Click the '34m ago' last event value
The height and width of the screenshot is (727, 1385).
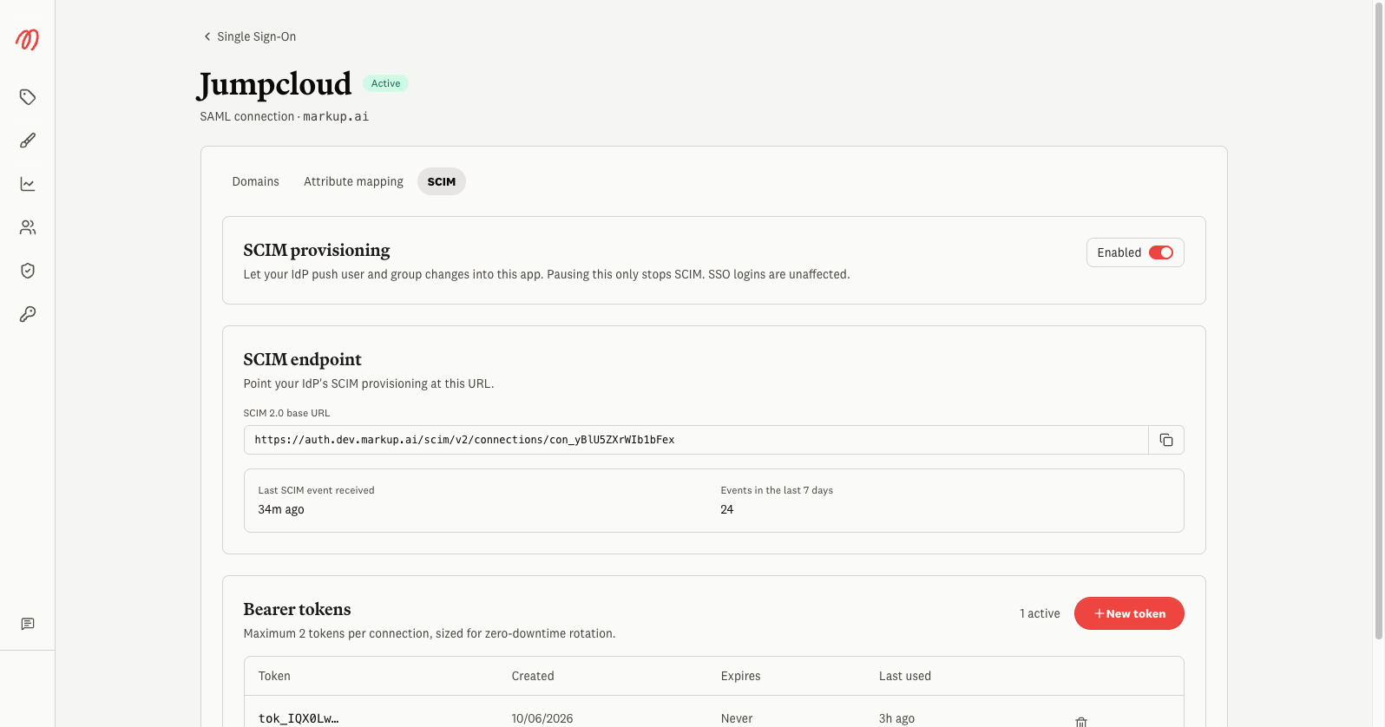281,509
